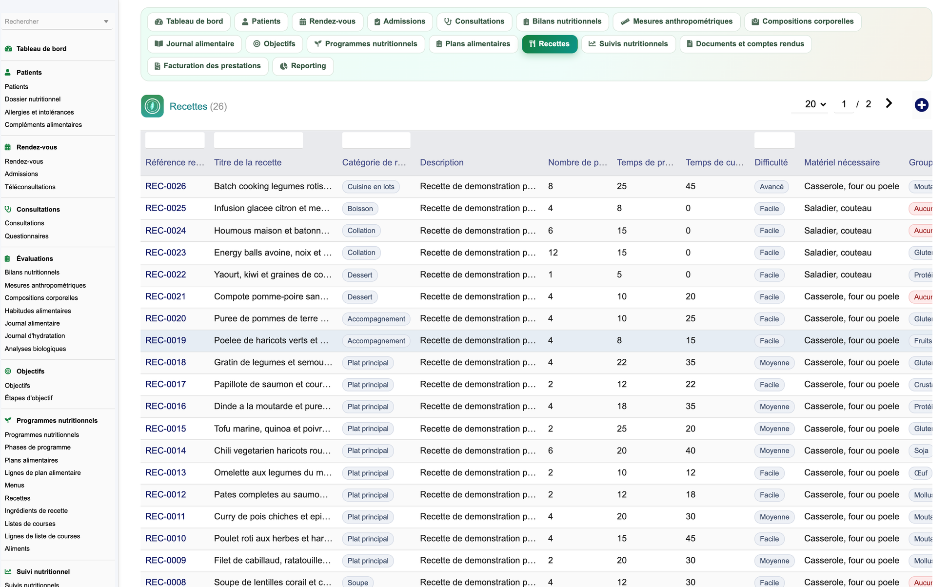
Task: Click sidebar Suivi nutritionnel chart icon
Action: pyautogui.click(x=8, y=571)
